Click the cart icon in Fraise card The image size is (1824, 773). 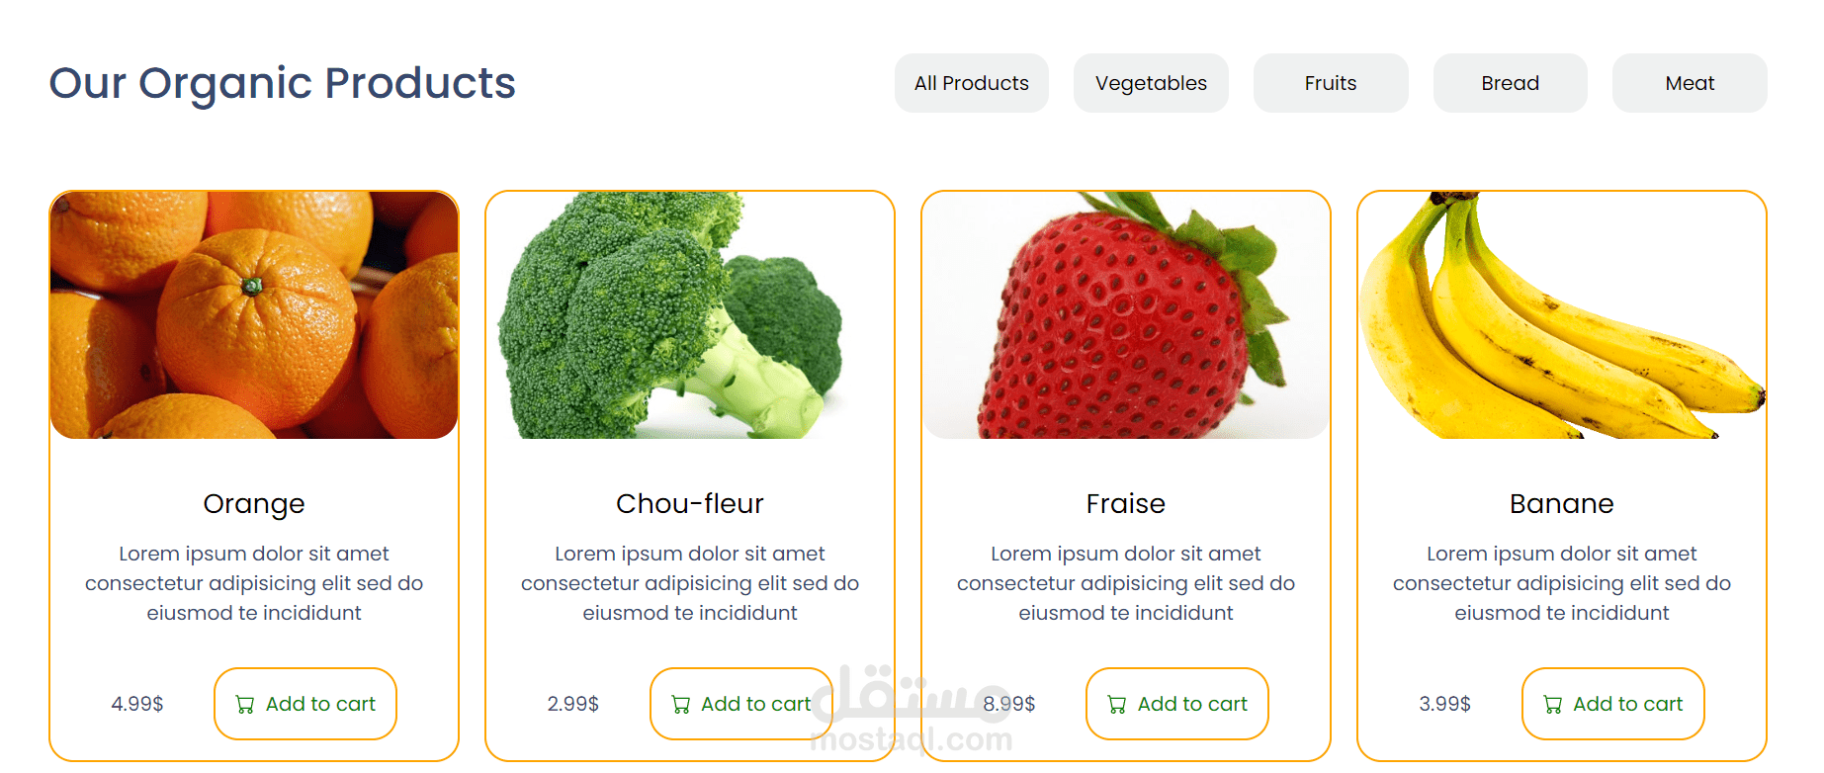pyautogui.click(x=1116, y=705)
